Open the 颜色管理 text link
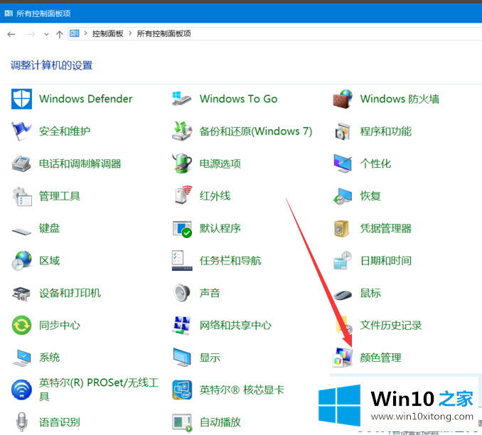Screen dimensions: 482x435 [380, 358]
